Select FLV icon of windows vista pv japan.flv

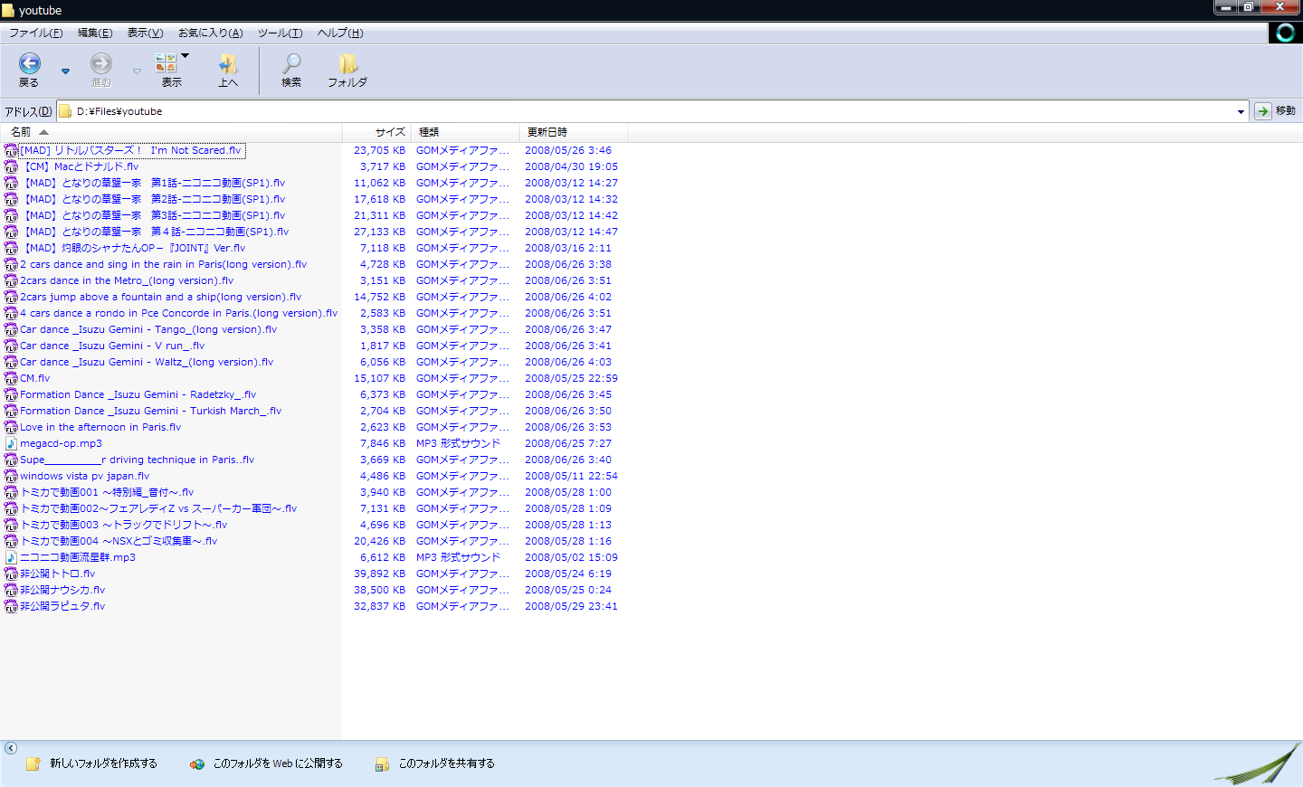11,476
